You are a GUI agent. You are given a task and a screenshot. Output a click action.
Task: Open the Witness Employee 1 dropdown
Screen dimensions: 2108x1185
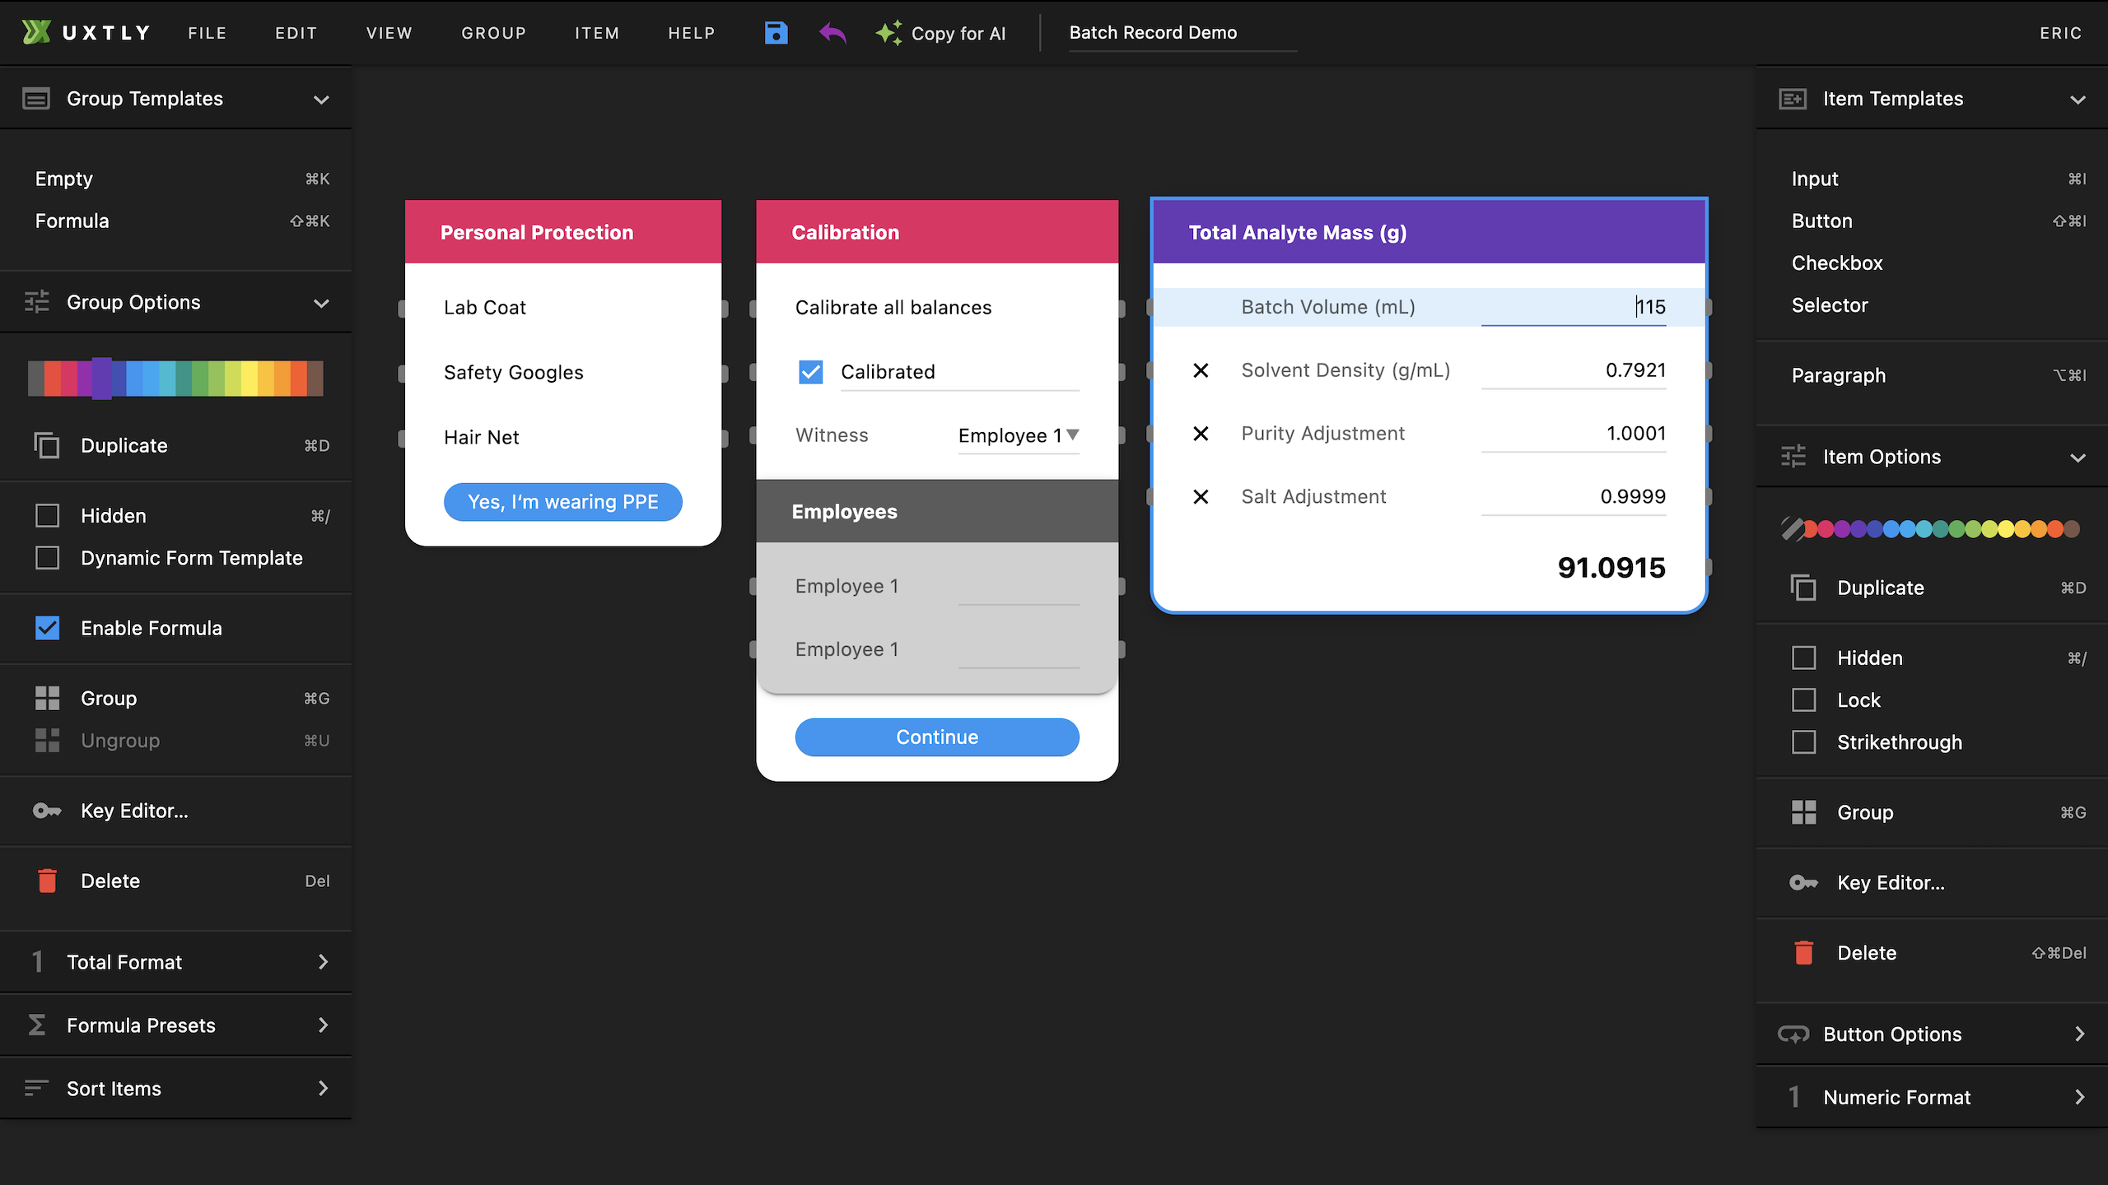point(1019,435)
